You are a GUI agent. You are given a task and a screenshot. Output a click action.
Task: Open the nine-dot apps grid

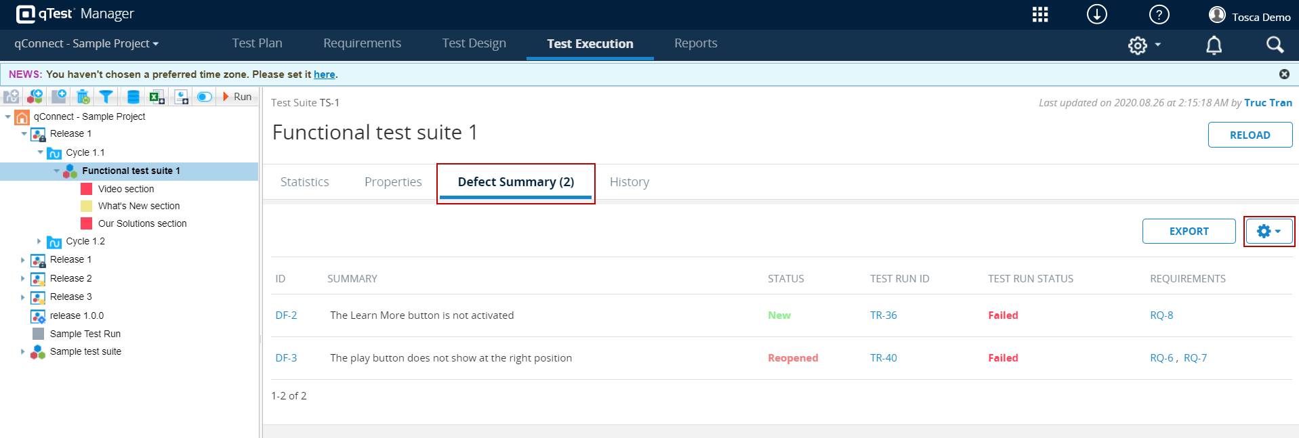(x=1040, y=15)
